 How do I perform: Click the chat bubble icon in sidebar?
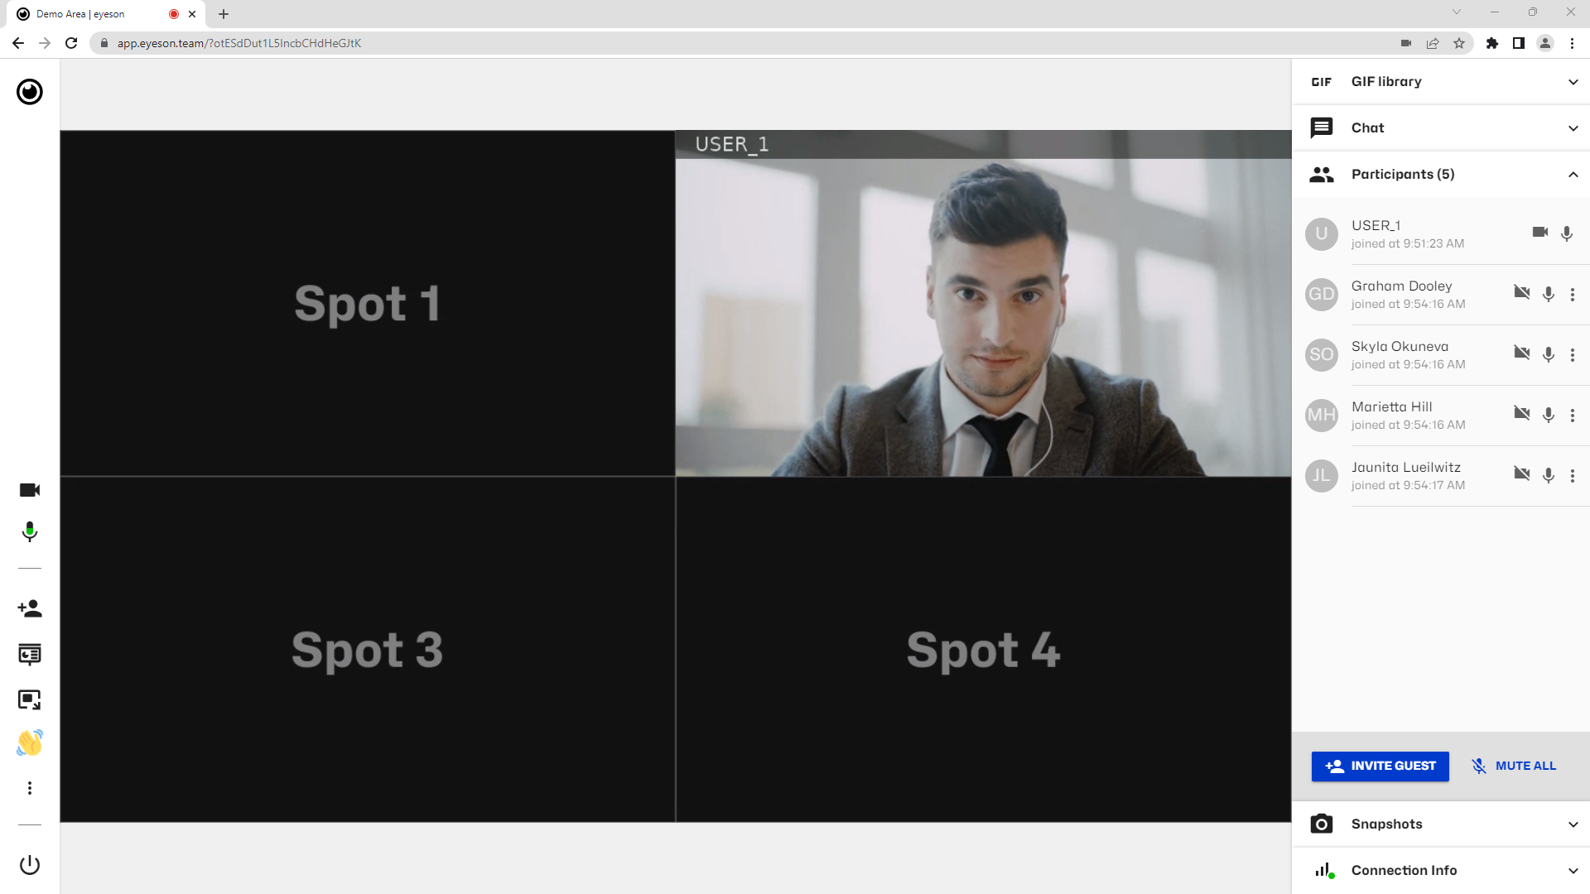pyautogui.click(x=1322, y=127)
